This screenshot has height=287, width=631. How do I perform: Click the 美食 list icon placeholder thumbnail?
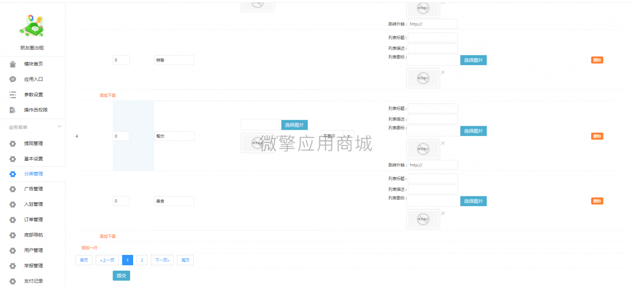pos(423,219)
